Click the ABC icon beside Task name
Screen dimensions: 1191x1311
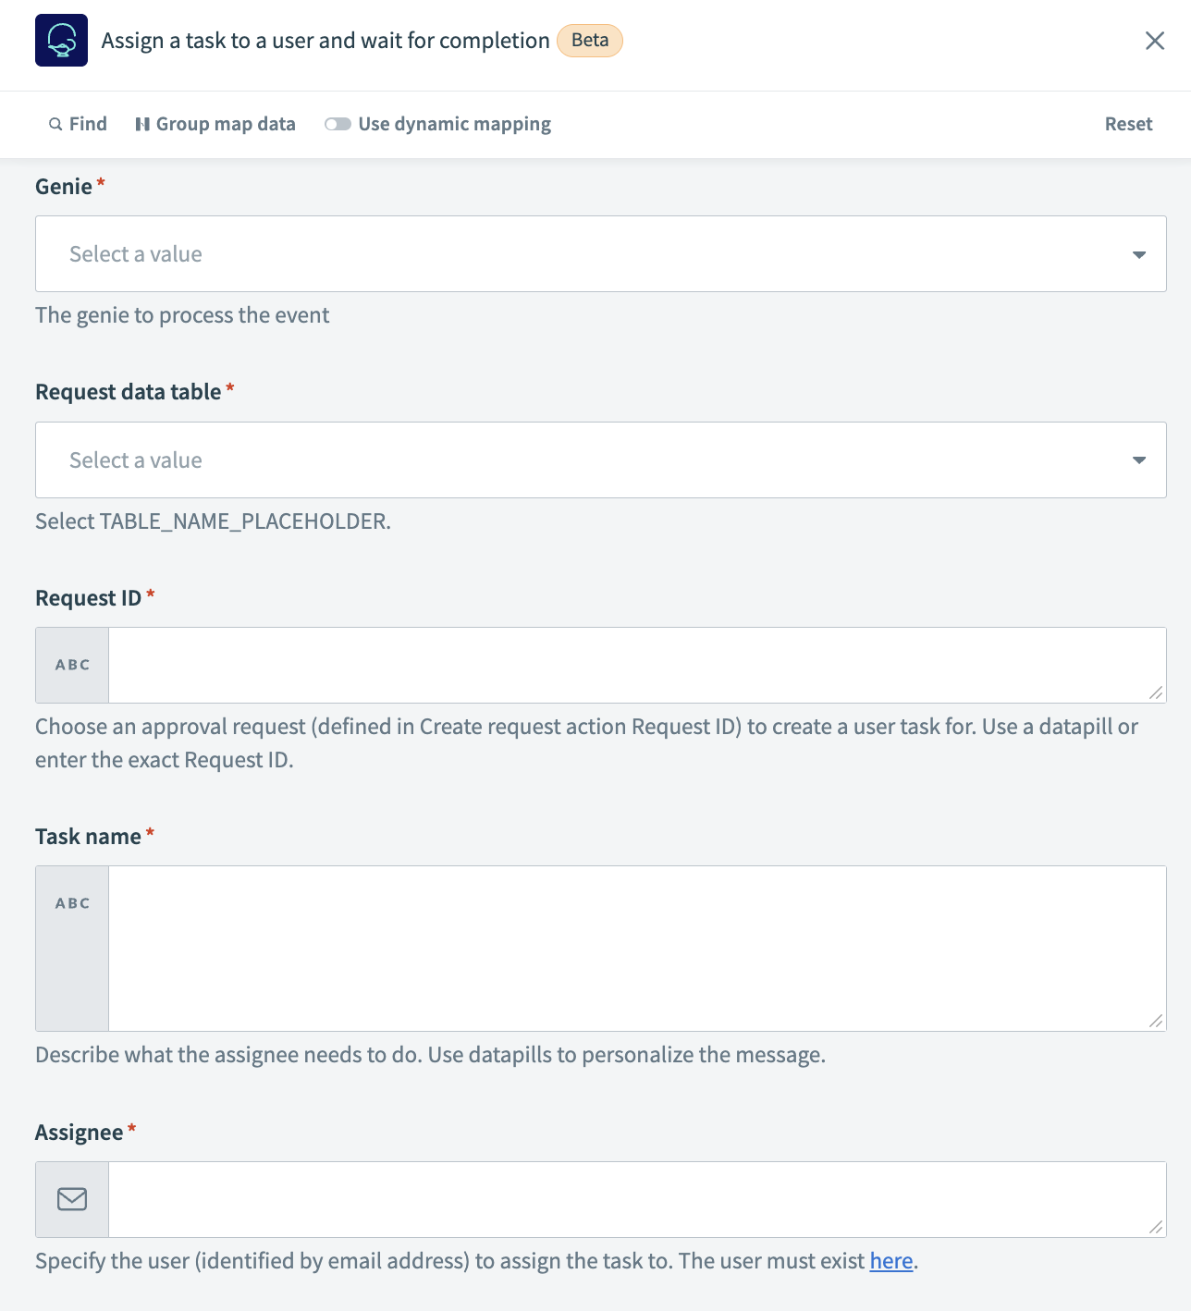pyautogui.click(x=71, y=902)
